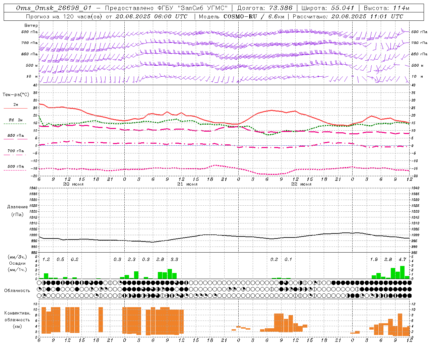Select the Давление pressure panel label
429x343 pixels.
coord(17,207)
